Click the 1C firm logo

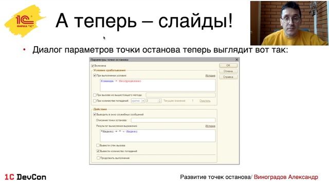coord(25,21)
